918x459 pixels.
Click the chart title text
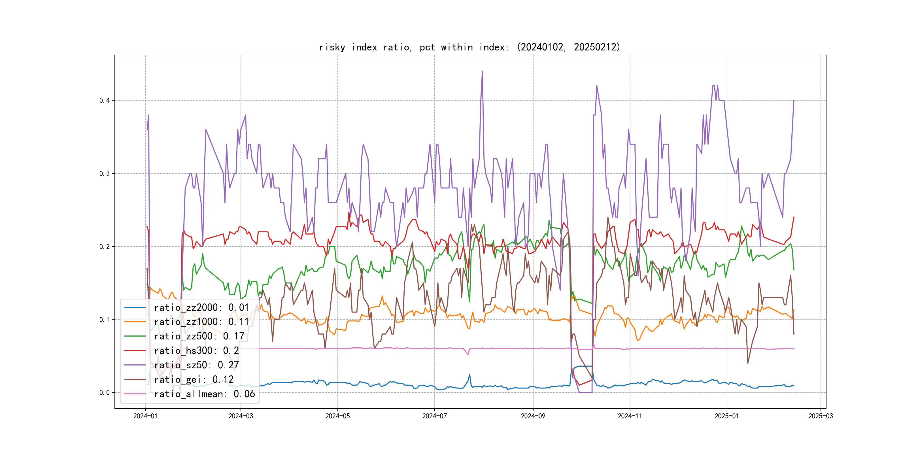click(470, 47)
